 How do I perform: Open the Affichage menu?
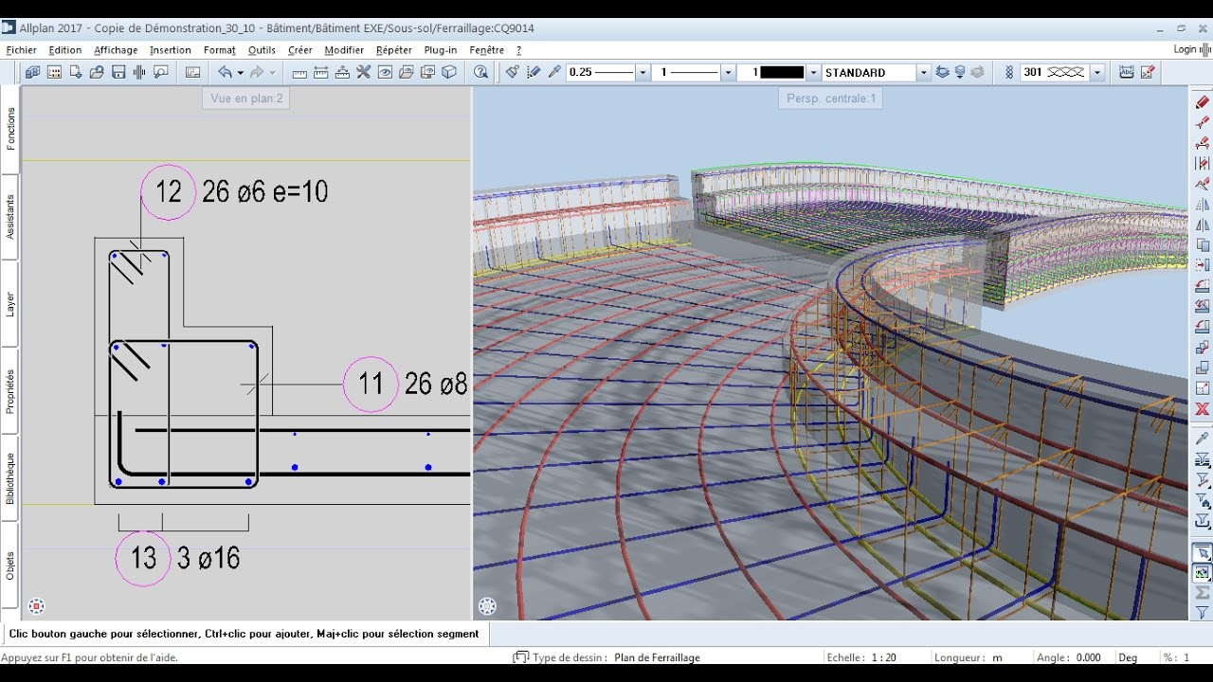[x=116, y=50]
